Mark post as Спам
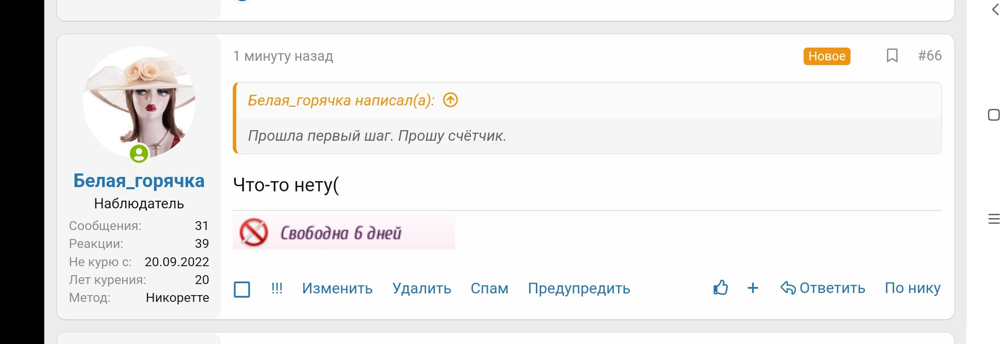Image resolution: width=1002 pixels, height=344 pixels. point(489,288)
